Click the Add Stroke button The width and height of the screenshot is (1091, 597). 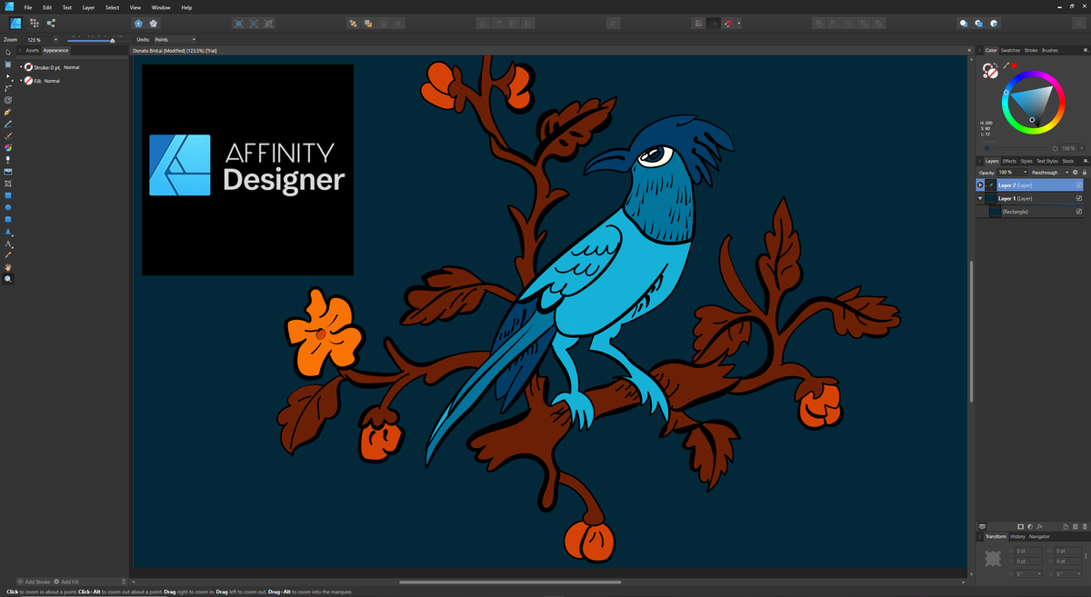(34, 582)
